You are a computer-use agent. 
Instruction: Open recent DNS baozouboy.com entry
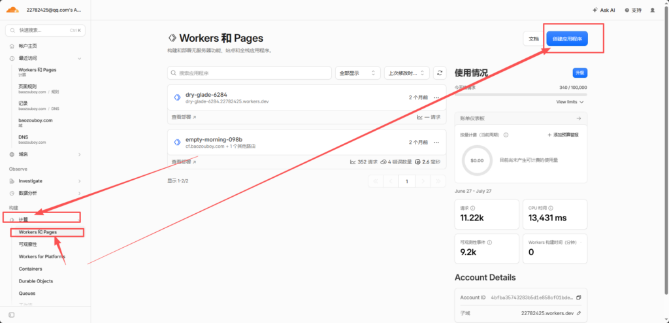click(x=32, y=139)
